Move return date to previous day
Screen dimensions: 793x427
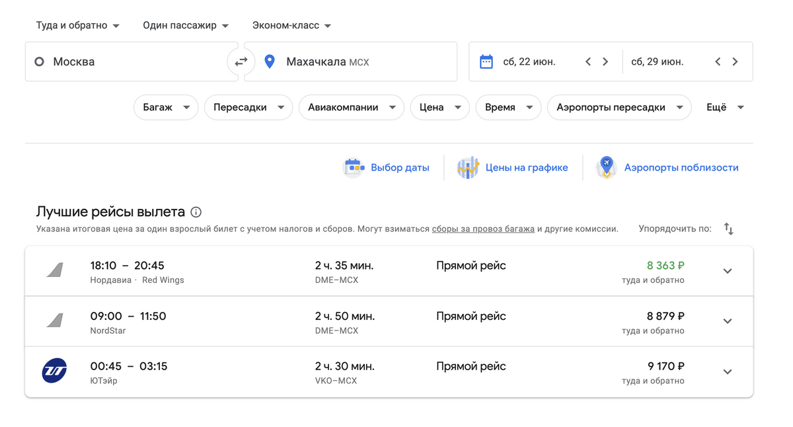point(718,61)
